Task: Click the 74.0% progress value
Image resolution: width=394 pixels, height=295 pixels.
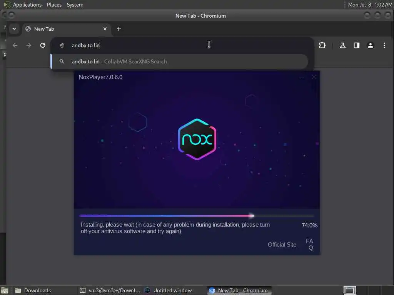Action: [x=309, y=225]
